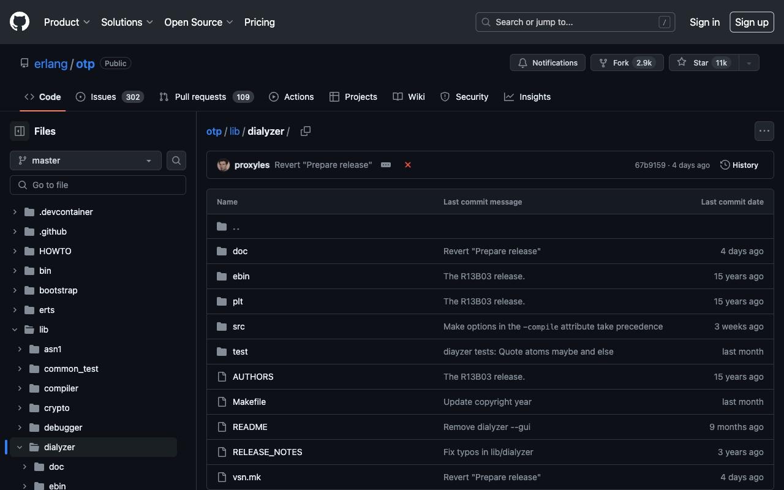
Task: View failed checks red X status
Action: tap(408, 165)
